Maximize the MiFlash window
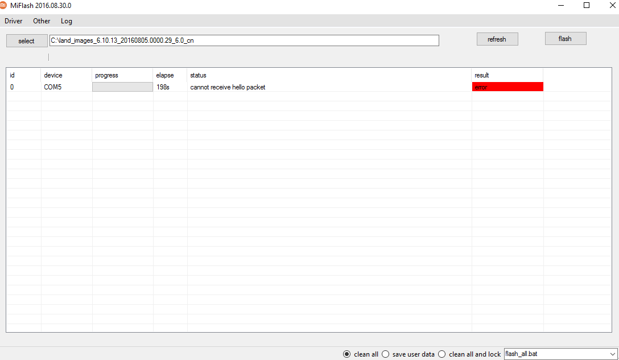 click(x=587, y=5)
